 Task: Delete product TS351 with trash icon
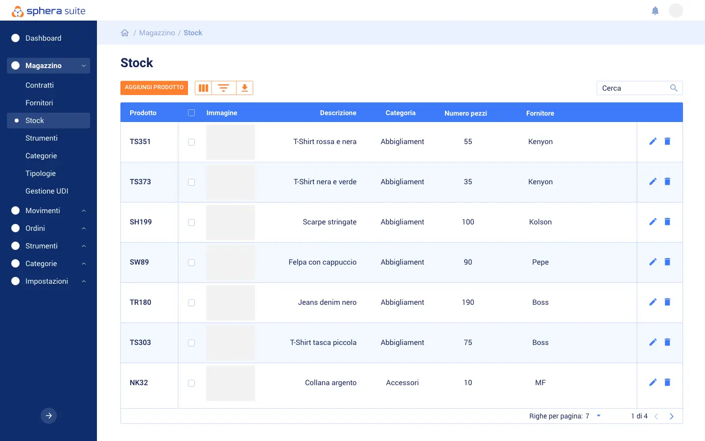(667, 142)
